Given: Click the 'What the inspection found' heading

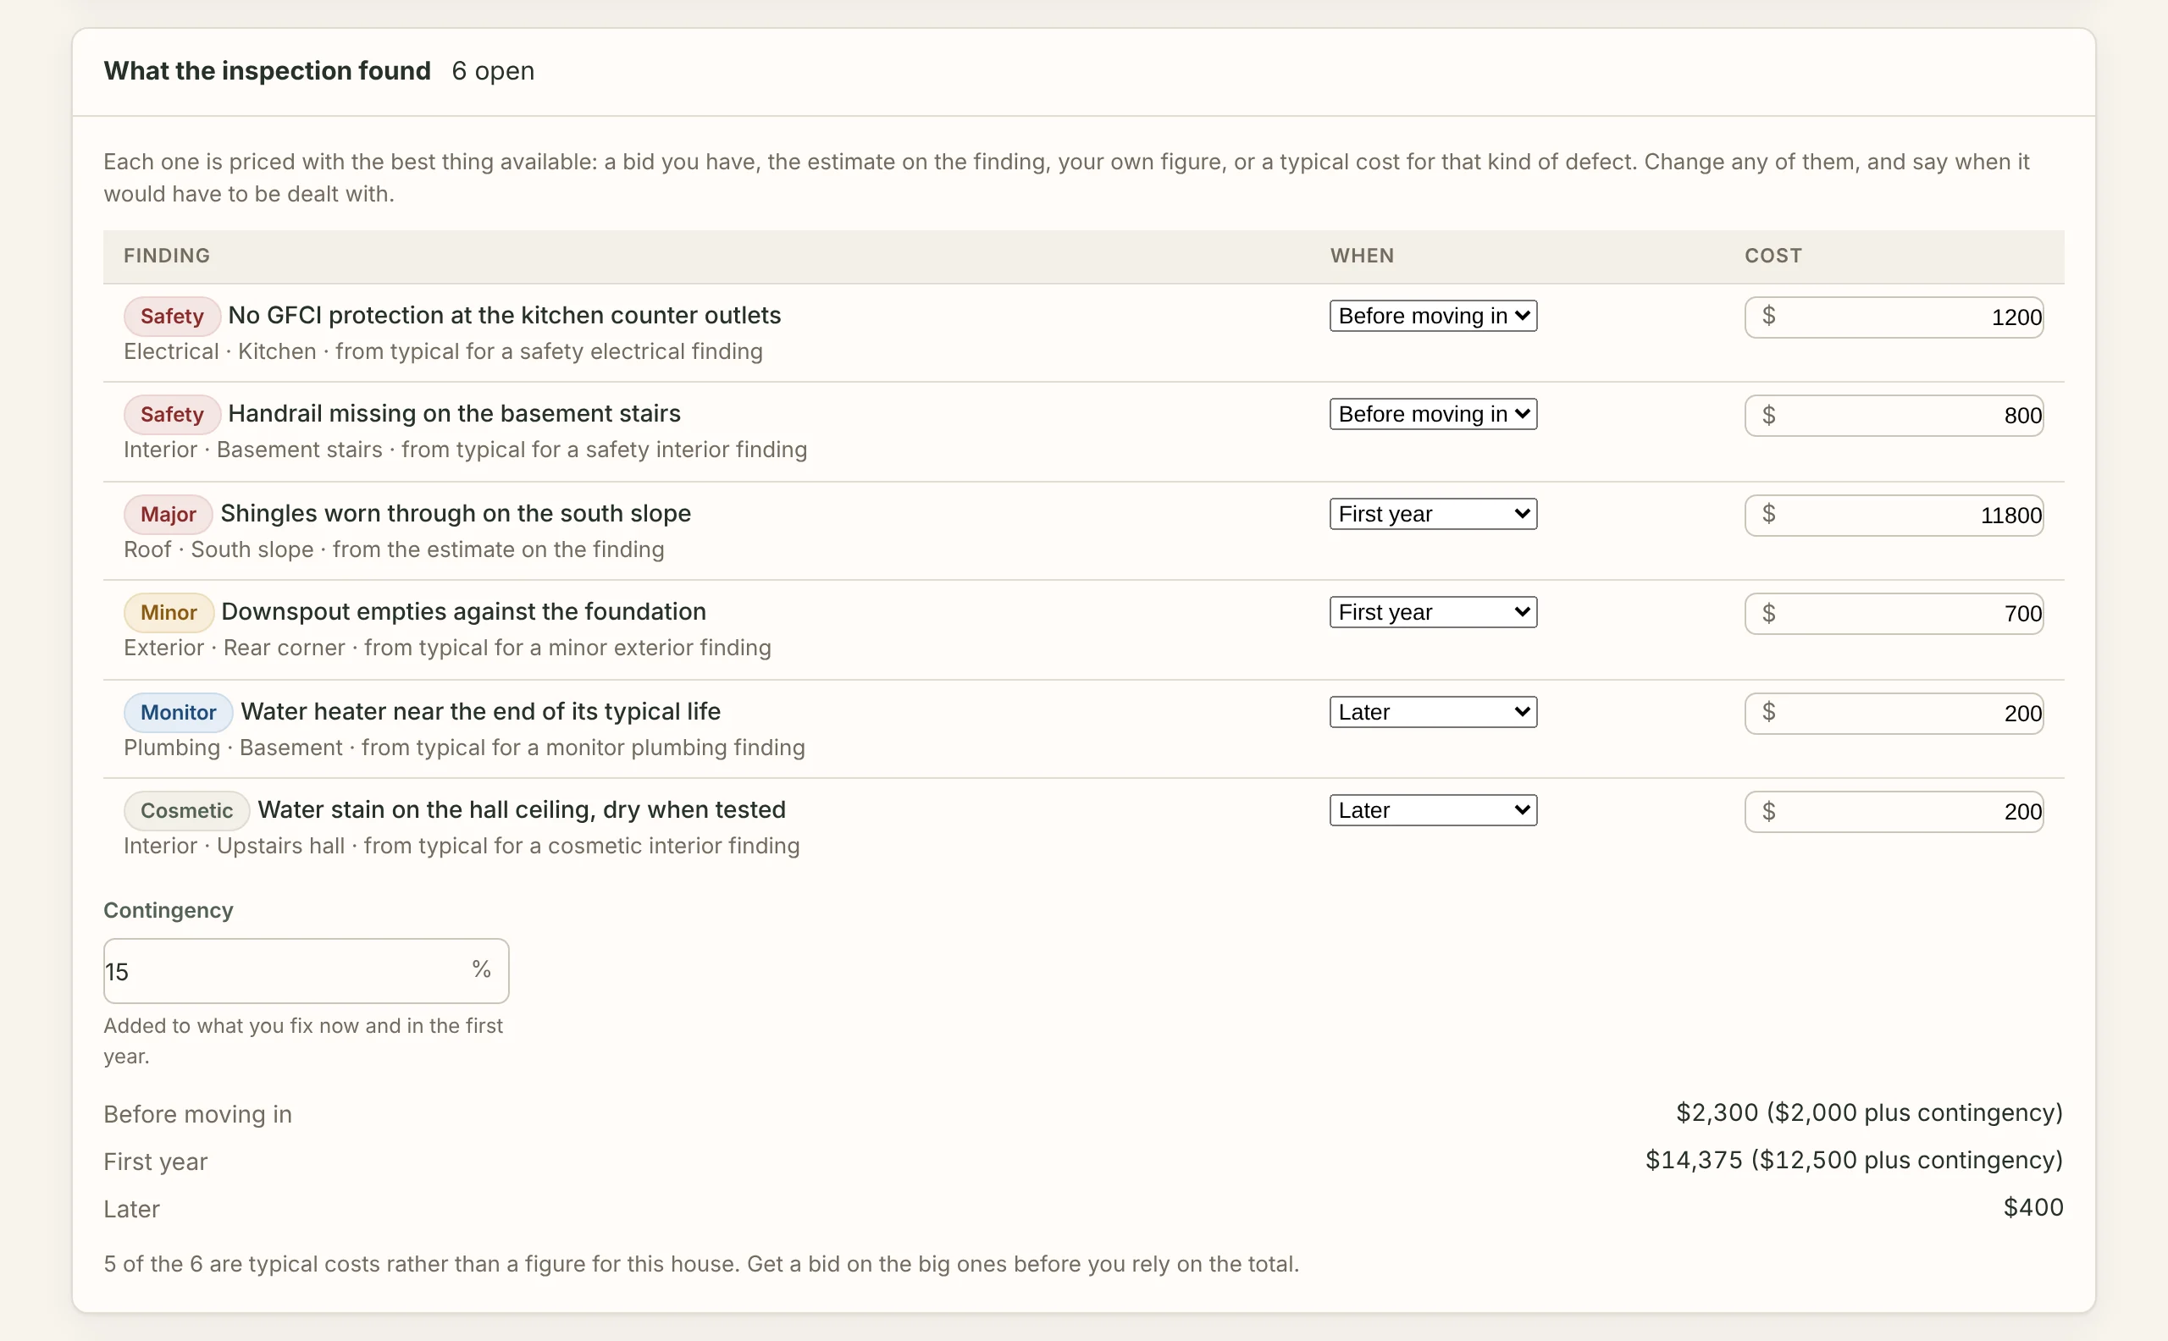Looking at the screenshot, I should 267,71.
